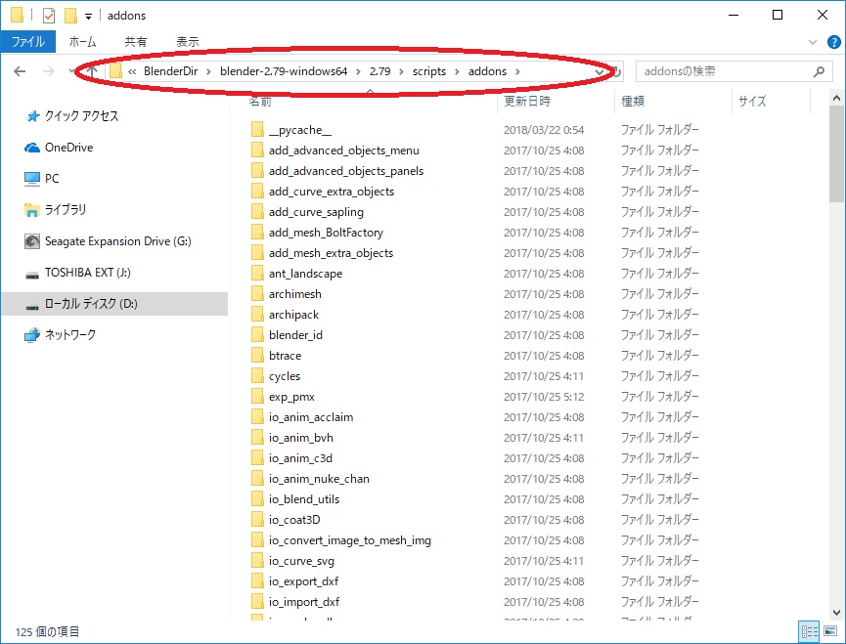Select the add_mesh_extra_objects folder name
The height and width of the screenshot is (644, 846).
(x=331, y=253)
